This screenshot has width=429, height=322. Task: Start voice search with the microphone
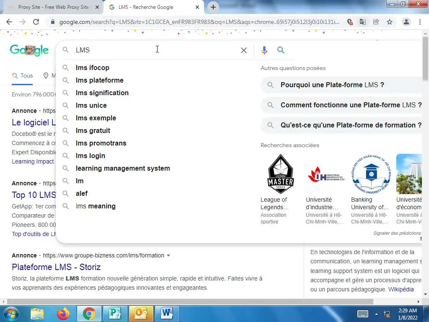(x=264, y=50)
